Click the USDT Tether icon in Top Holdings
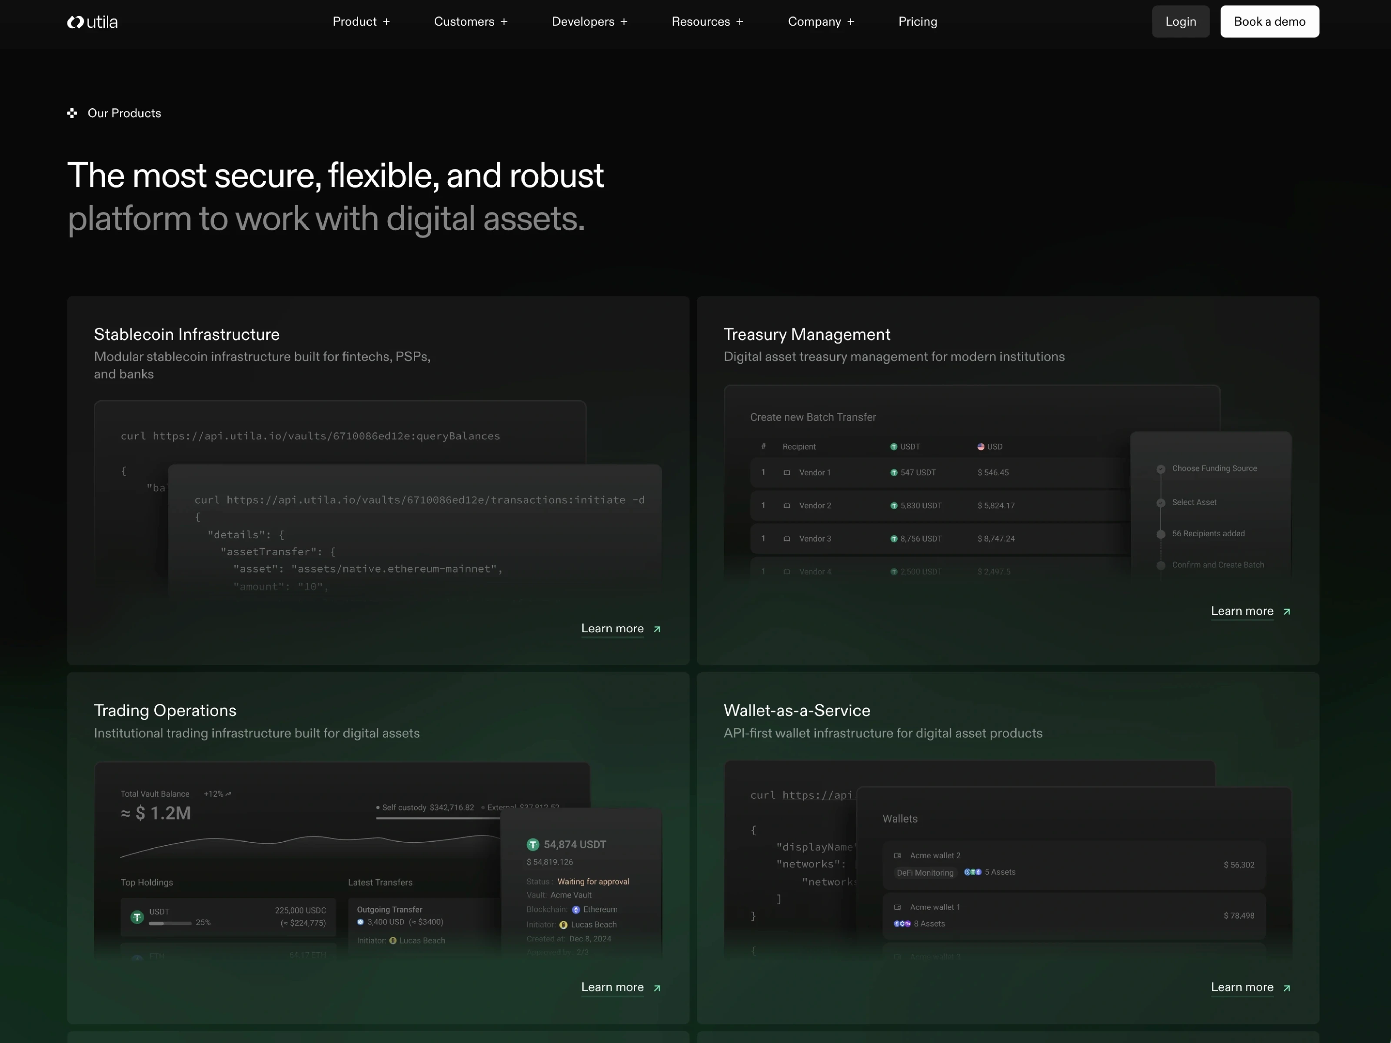The image size is (1391, 1043). (x=137, y=917)
